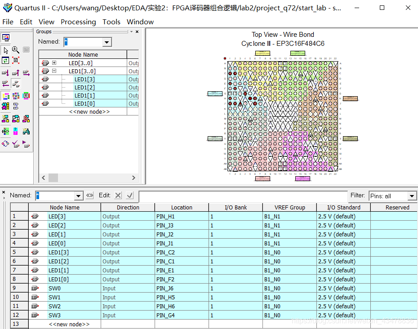Click the Direction column header
418x329 pixels.
(128, 208)
